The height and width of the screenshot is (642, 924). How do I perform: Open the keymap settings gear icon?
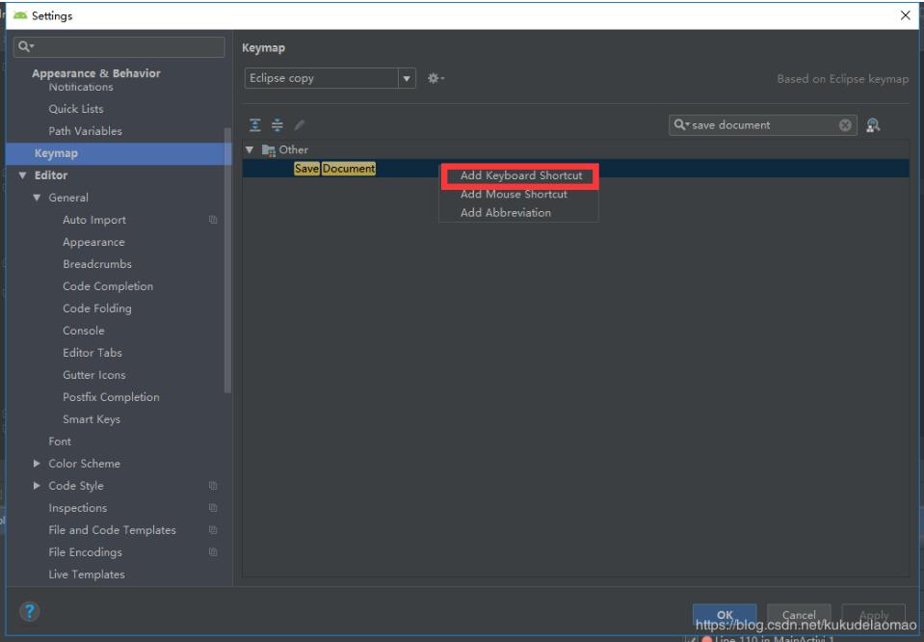tap(435, 80)
